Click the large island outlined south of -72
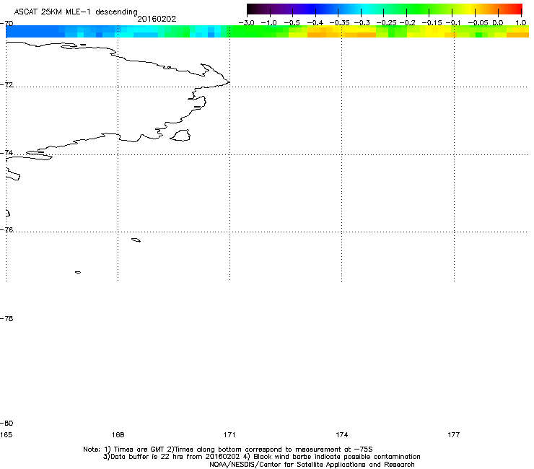This screenshot has width=534, height=469. [180, 135]
